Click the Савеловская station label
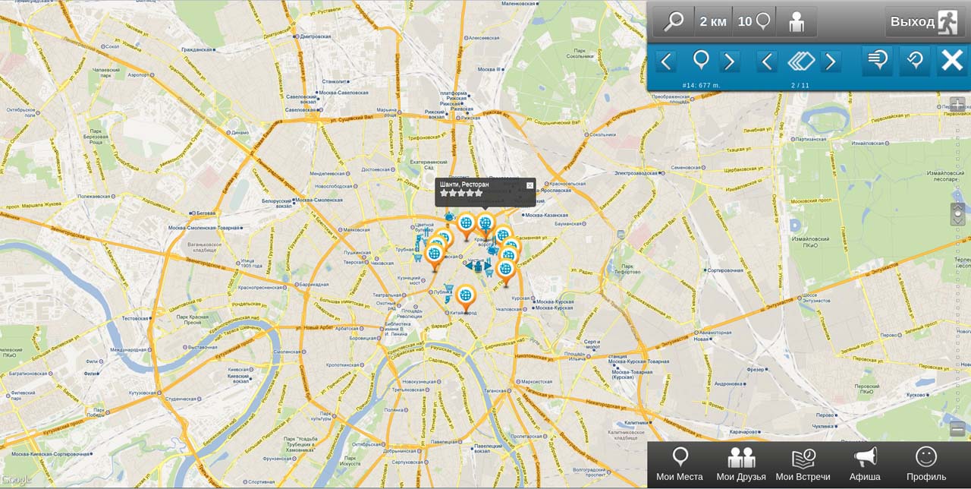 point(300,109)
